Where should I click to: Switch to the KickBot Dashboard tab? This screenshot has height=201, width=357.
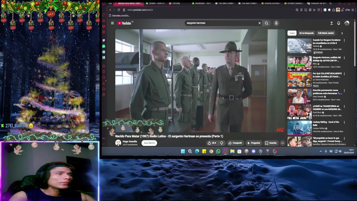point(293,3)
